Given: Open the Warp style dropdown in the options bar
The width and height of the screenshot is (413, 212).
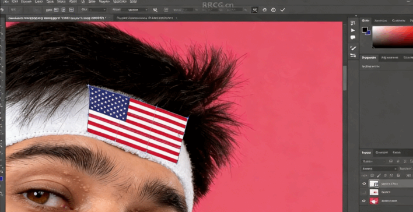Looking at the screenshot, I should coord(134,10).
